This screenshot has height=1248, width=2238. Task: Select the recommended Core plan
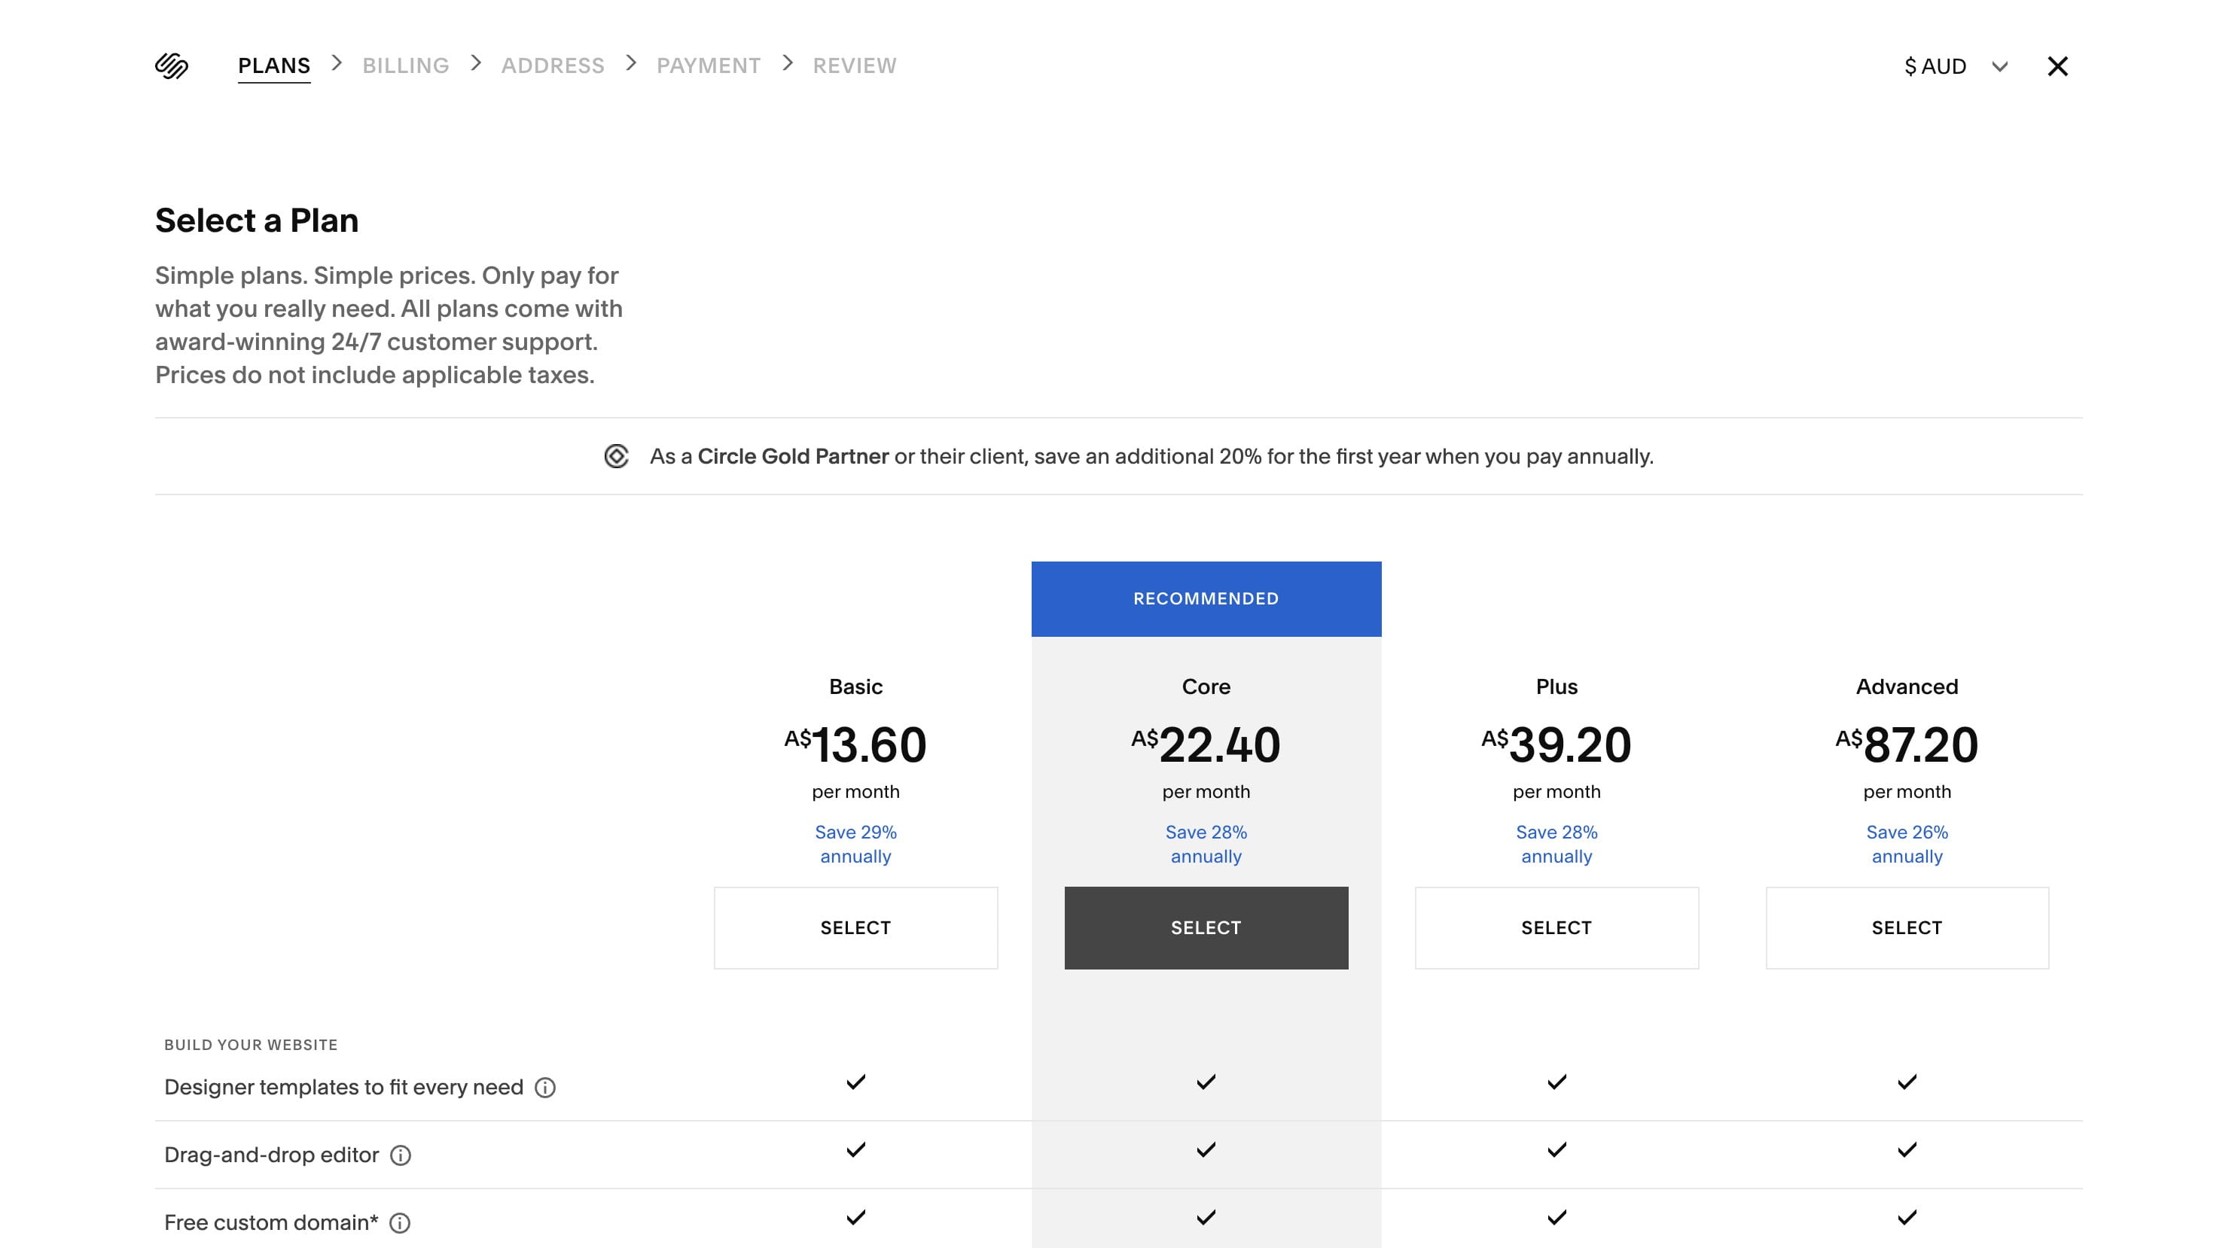coord(1206,927)
